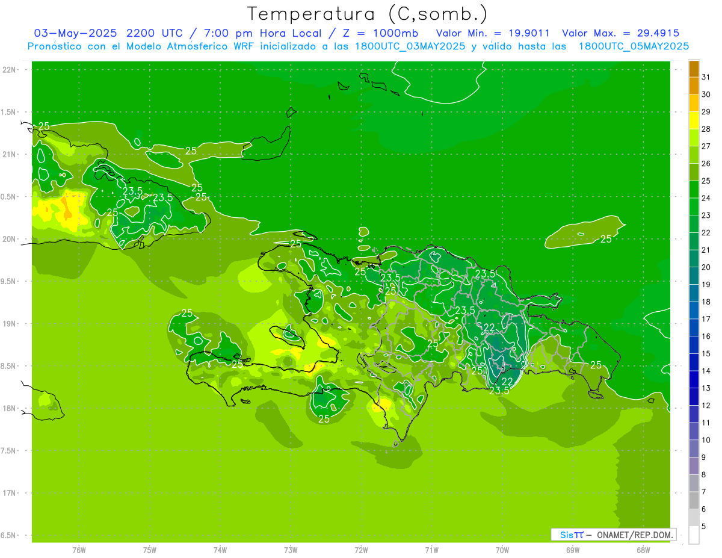This screenshot has height=558, width=722.
Task: Click the 'Valor Max. = 29.4915' value
Action: (x=620, y=33)
